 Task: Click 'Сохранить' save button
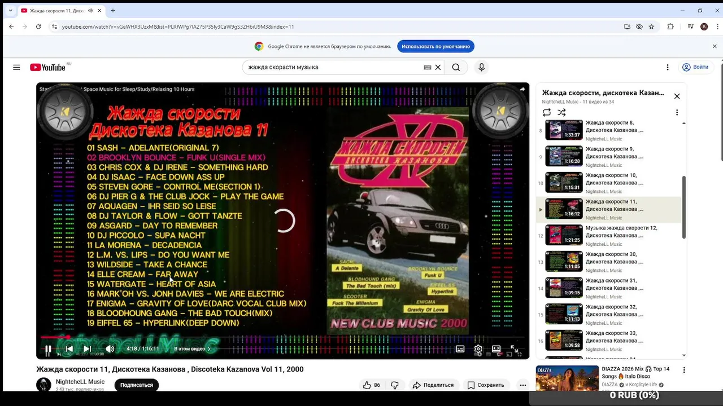(485, 385)
